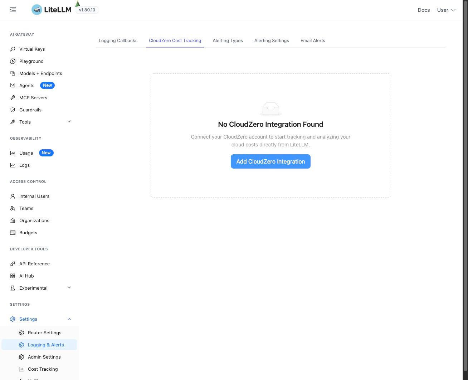Click the MCP Servers wrench icon
468x380 pixels.
pos(13,97)
